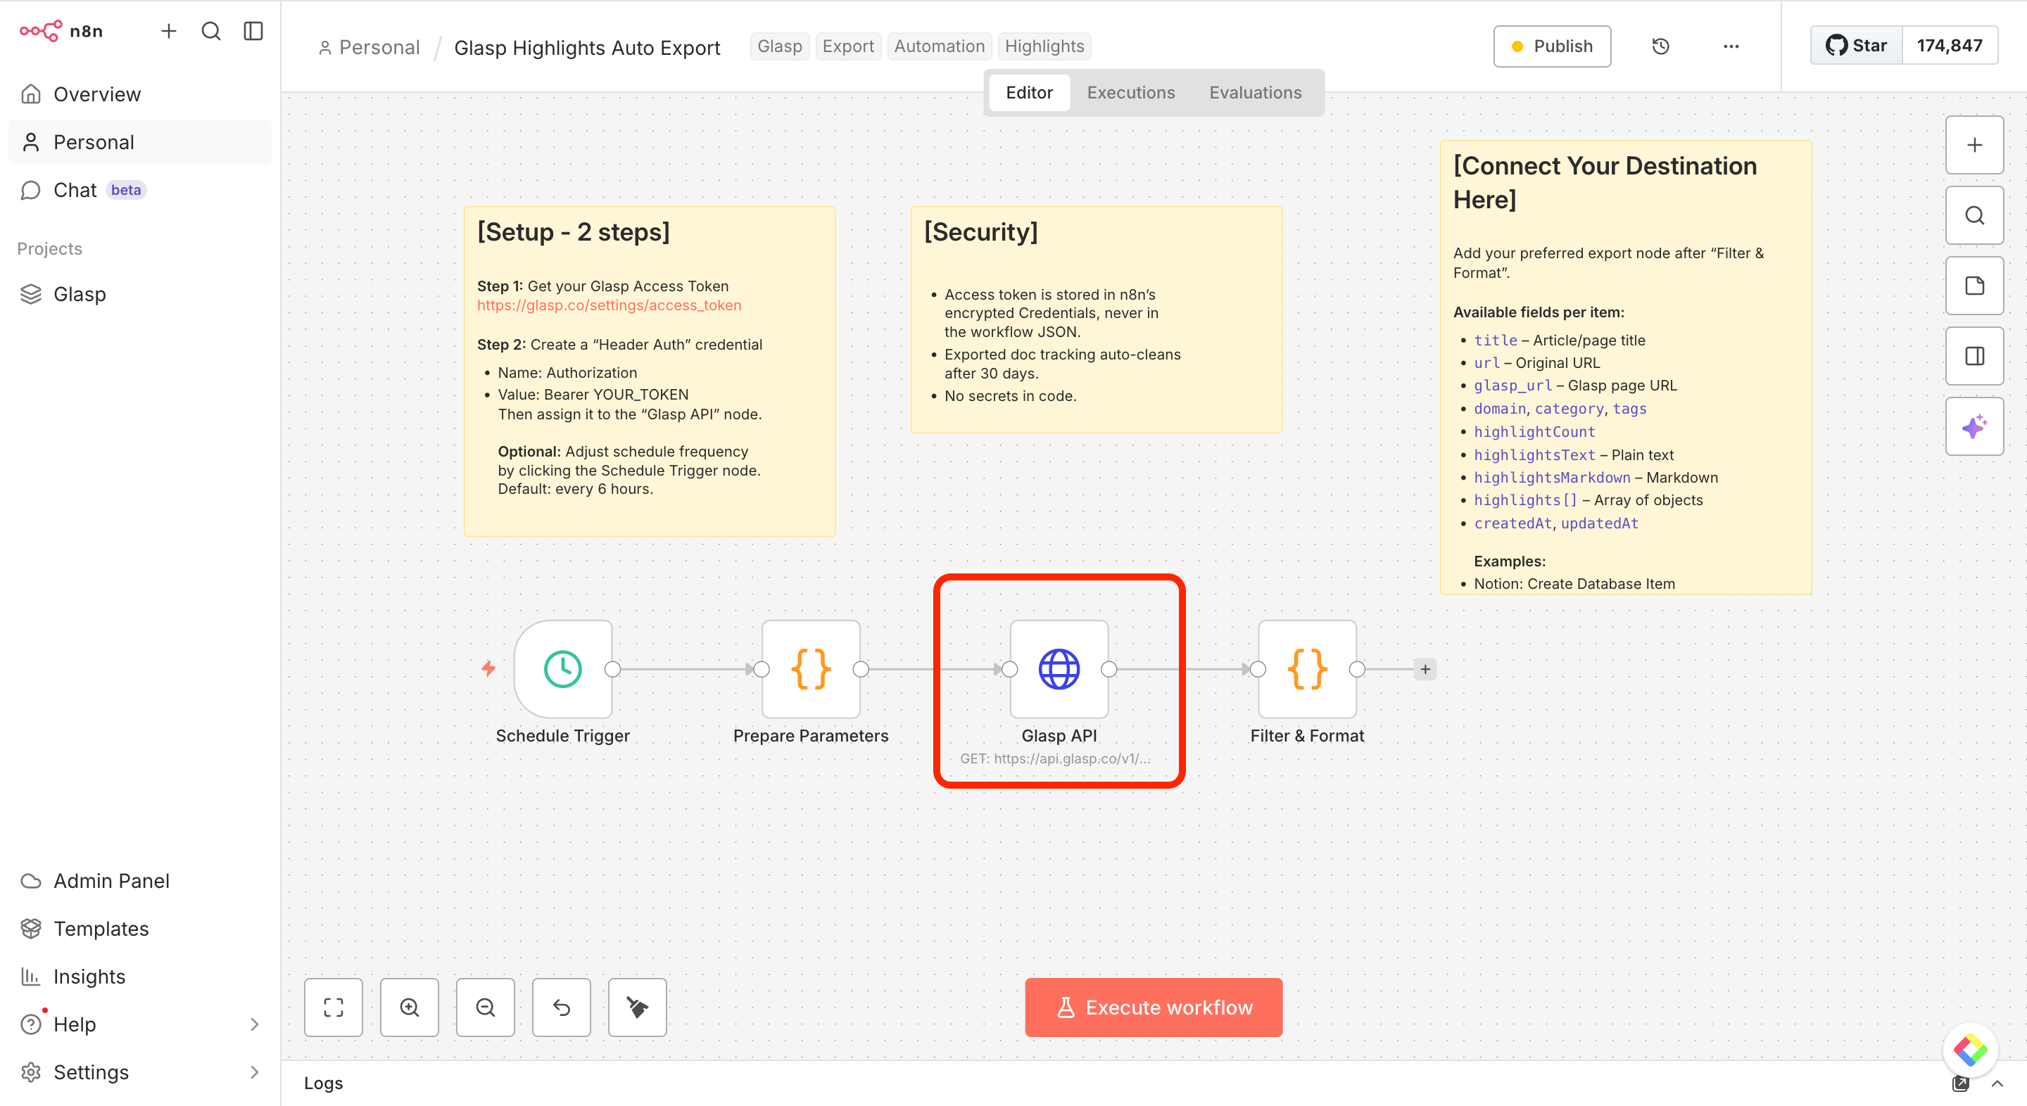This screenshot has width=2027, height=1106.
Task: Click the Schedule Trigger node clock icon
Action: click(562, 668)
